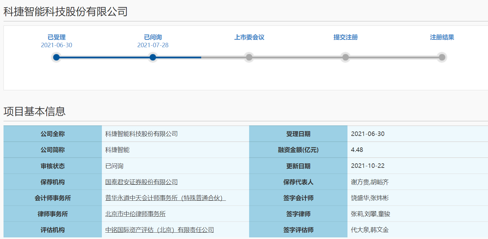
Task: Open the 国泰君安证券股份有限公司 sponsor link
Action: coord(141,182)
